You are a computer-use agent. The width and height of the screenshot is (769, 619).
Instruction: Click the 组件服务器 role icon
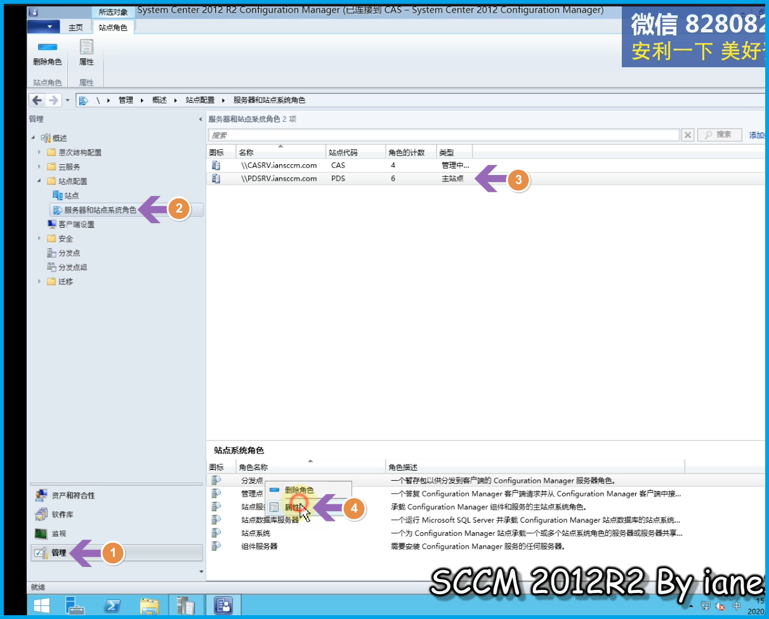[x=216, y=545]
